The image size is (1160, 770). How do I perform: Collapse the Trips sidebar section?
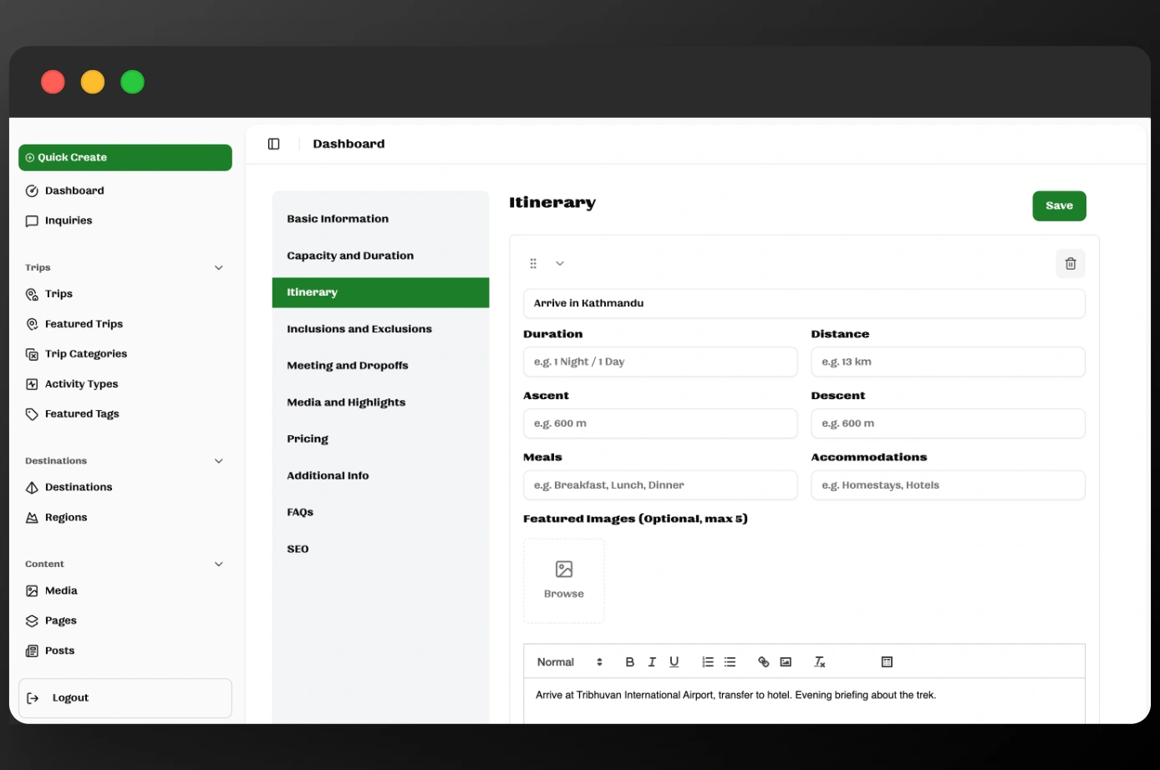(x=219, y=268)
